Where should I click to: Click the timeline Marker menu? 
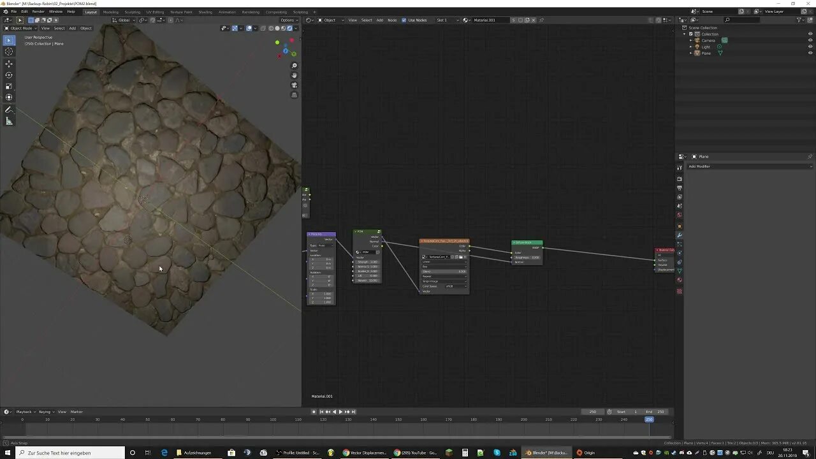coord(76,412)
